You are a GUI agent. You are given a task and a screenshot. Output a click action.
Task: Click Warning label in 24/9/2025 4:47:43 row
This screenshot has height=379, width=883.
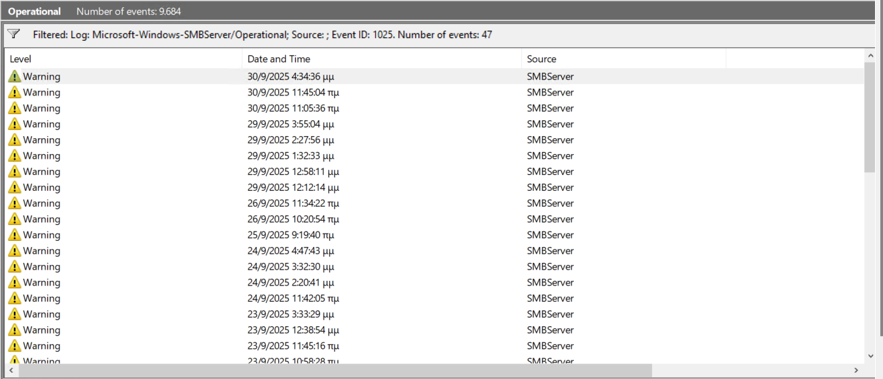coord(41,251)
